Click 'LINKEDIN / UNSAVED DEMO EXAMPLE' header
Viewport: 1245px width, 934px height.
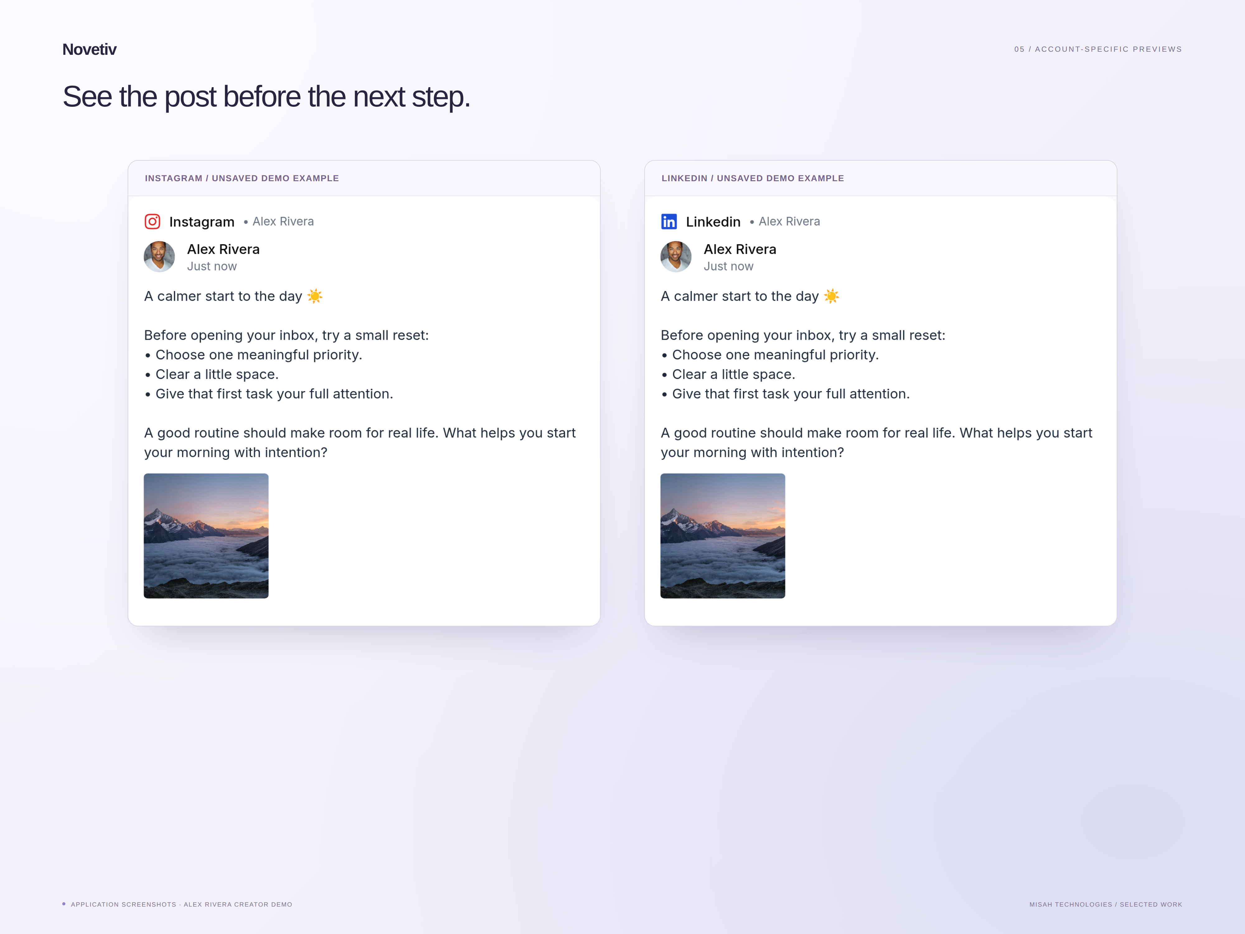click(753, 178)
